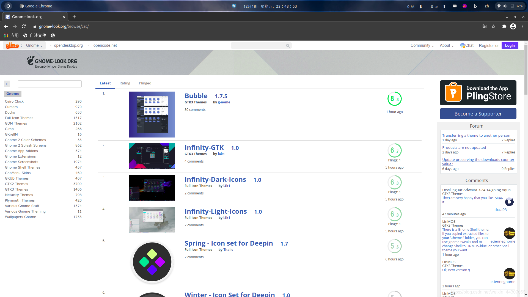Click the dxca93 avatar icon
This screenshot has height=297, width=528.
pyautogui.click(x=509, y=202)
